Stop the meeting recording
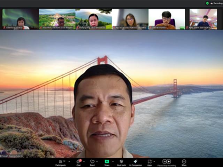The height and width of the screenshot is (167, 223). click(x=169, y=161)
